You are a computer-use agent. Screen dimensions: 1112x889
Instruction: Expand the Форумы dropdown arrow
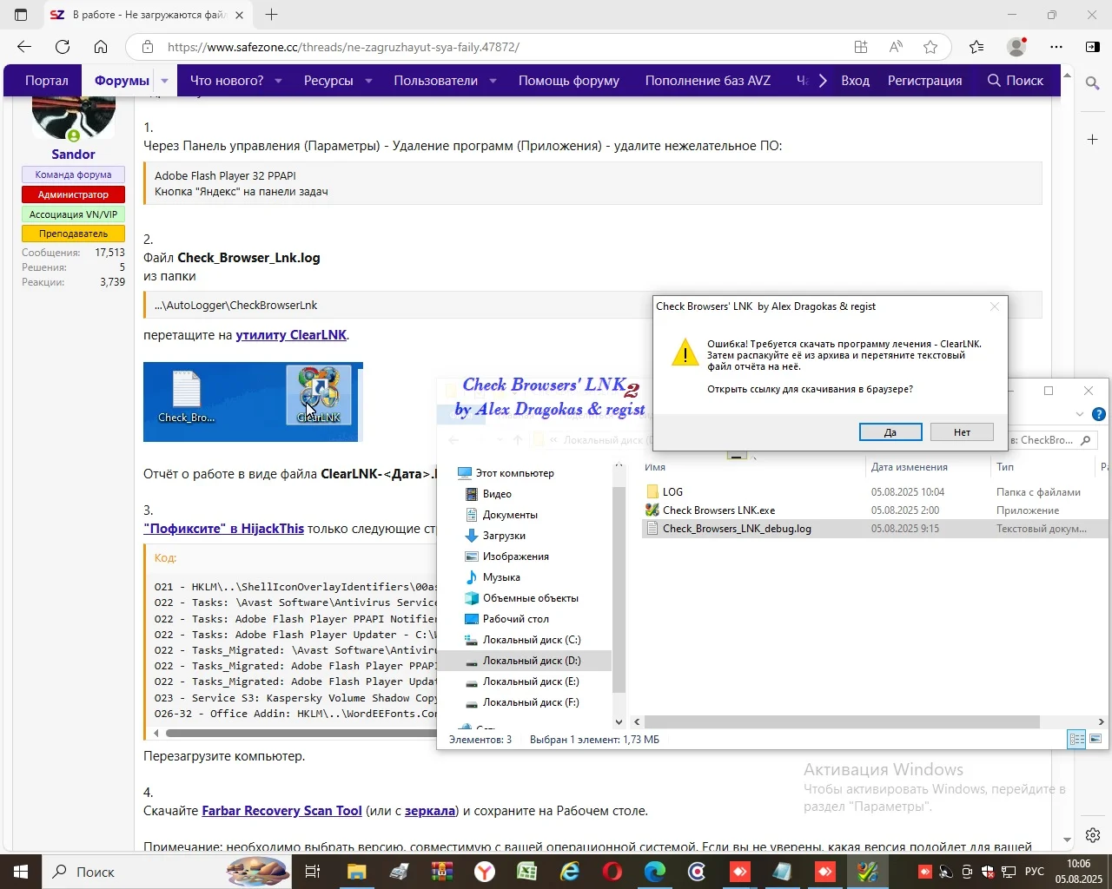pyautogui.click(x=164, y=81)
